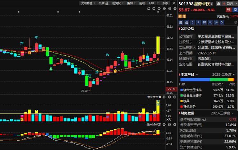
Task: Open main chart settings gear
Action: 164,9
